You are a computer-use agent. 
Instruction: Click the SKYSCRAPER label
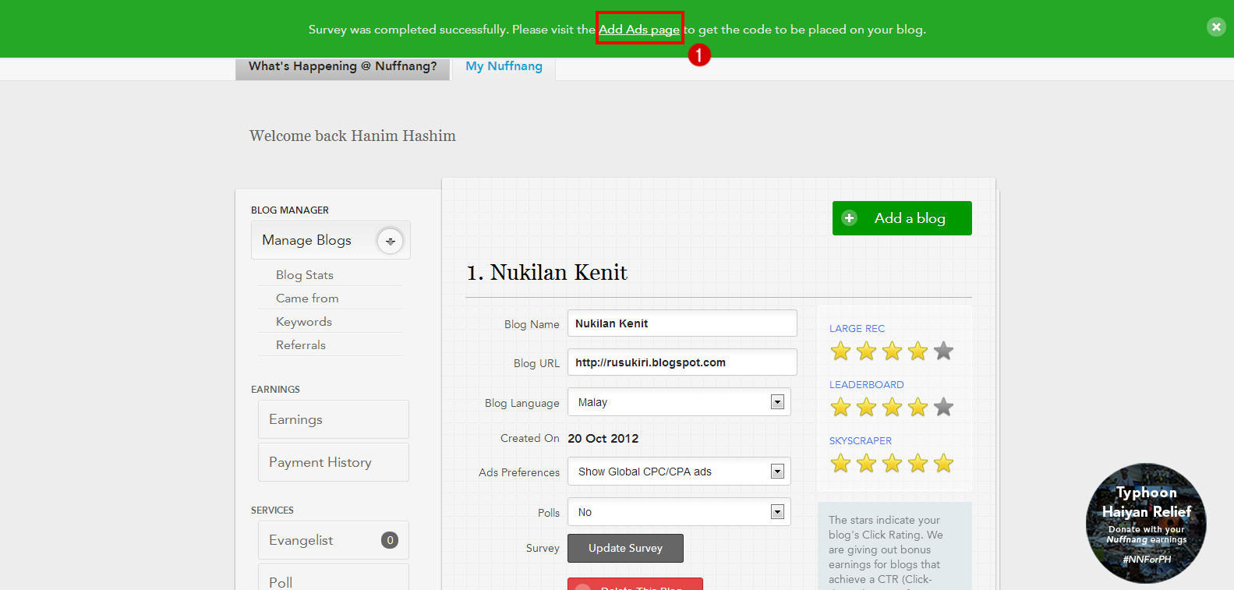pyautogui.click(x=860, y=441)
